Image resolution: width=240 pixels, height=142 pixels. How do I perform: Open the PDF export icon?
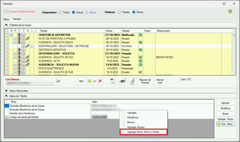pos(112,81)
